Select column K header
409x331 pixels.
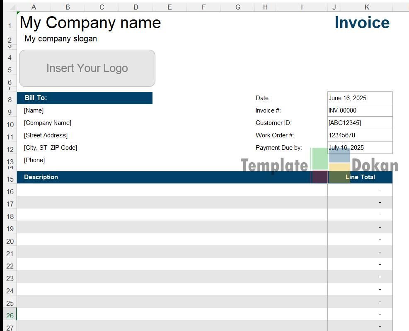click(367, 7)
